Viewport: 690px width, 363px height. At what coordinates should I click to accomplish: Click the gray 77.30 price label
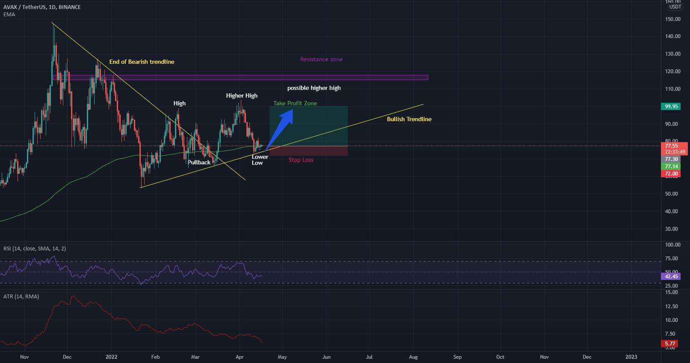671,159
